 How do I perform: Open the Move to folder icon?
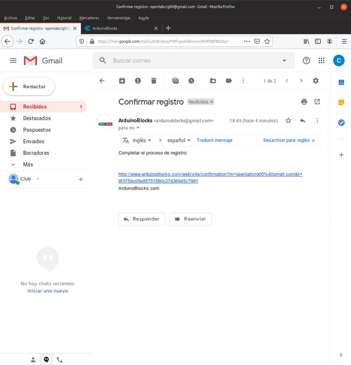pos(213,81)
